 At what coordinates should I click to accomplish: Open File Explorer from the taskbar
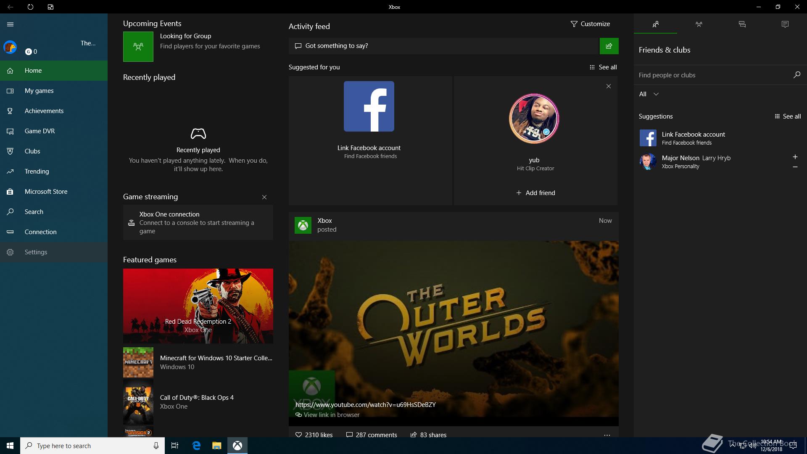[216, 446]
